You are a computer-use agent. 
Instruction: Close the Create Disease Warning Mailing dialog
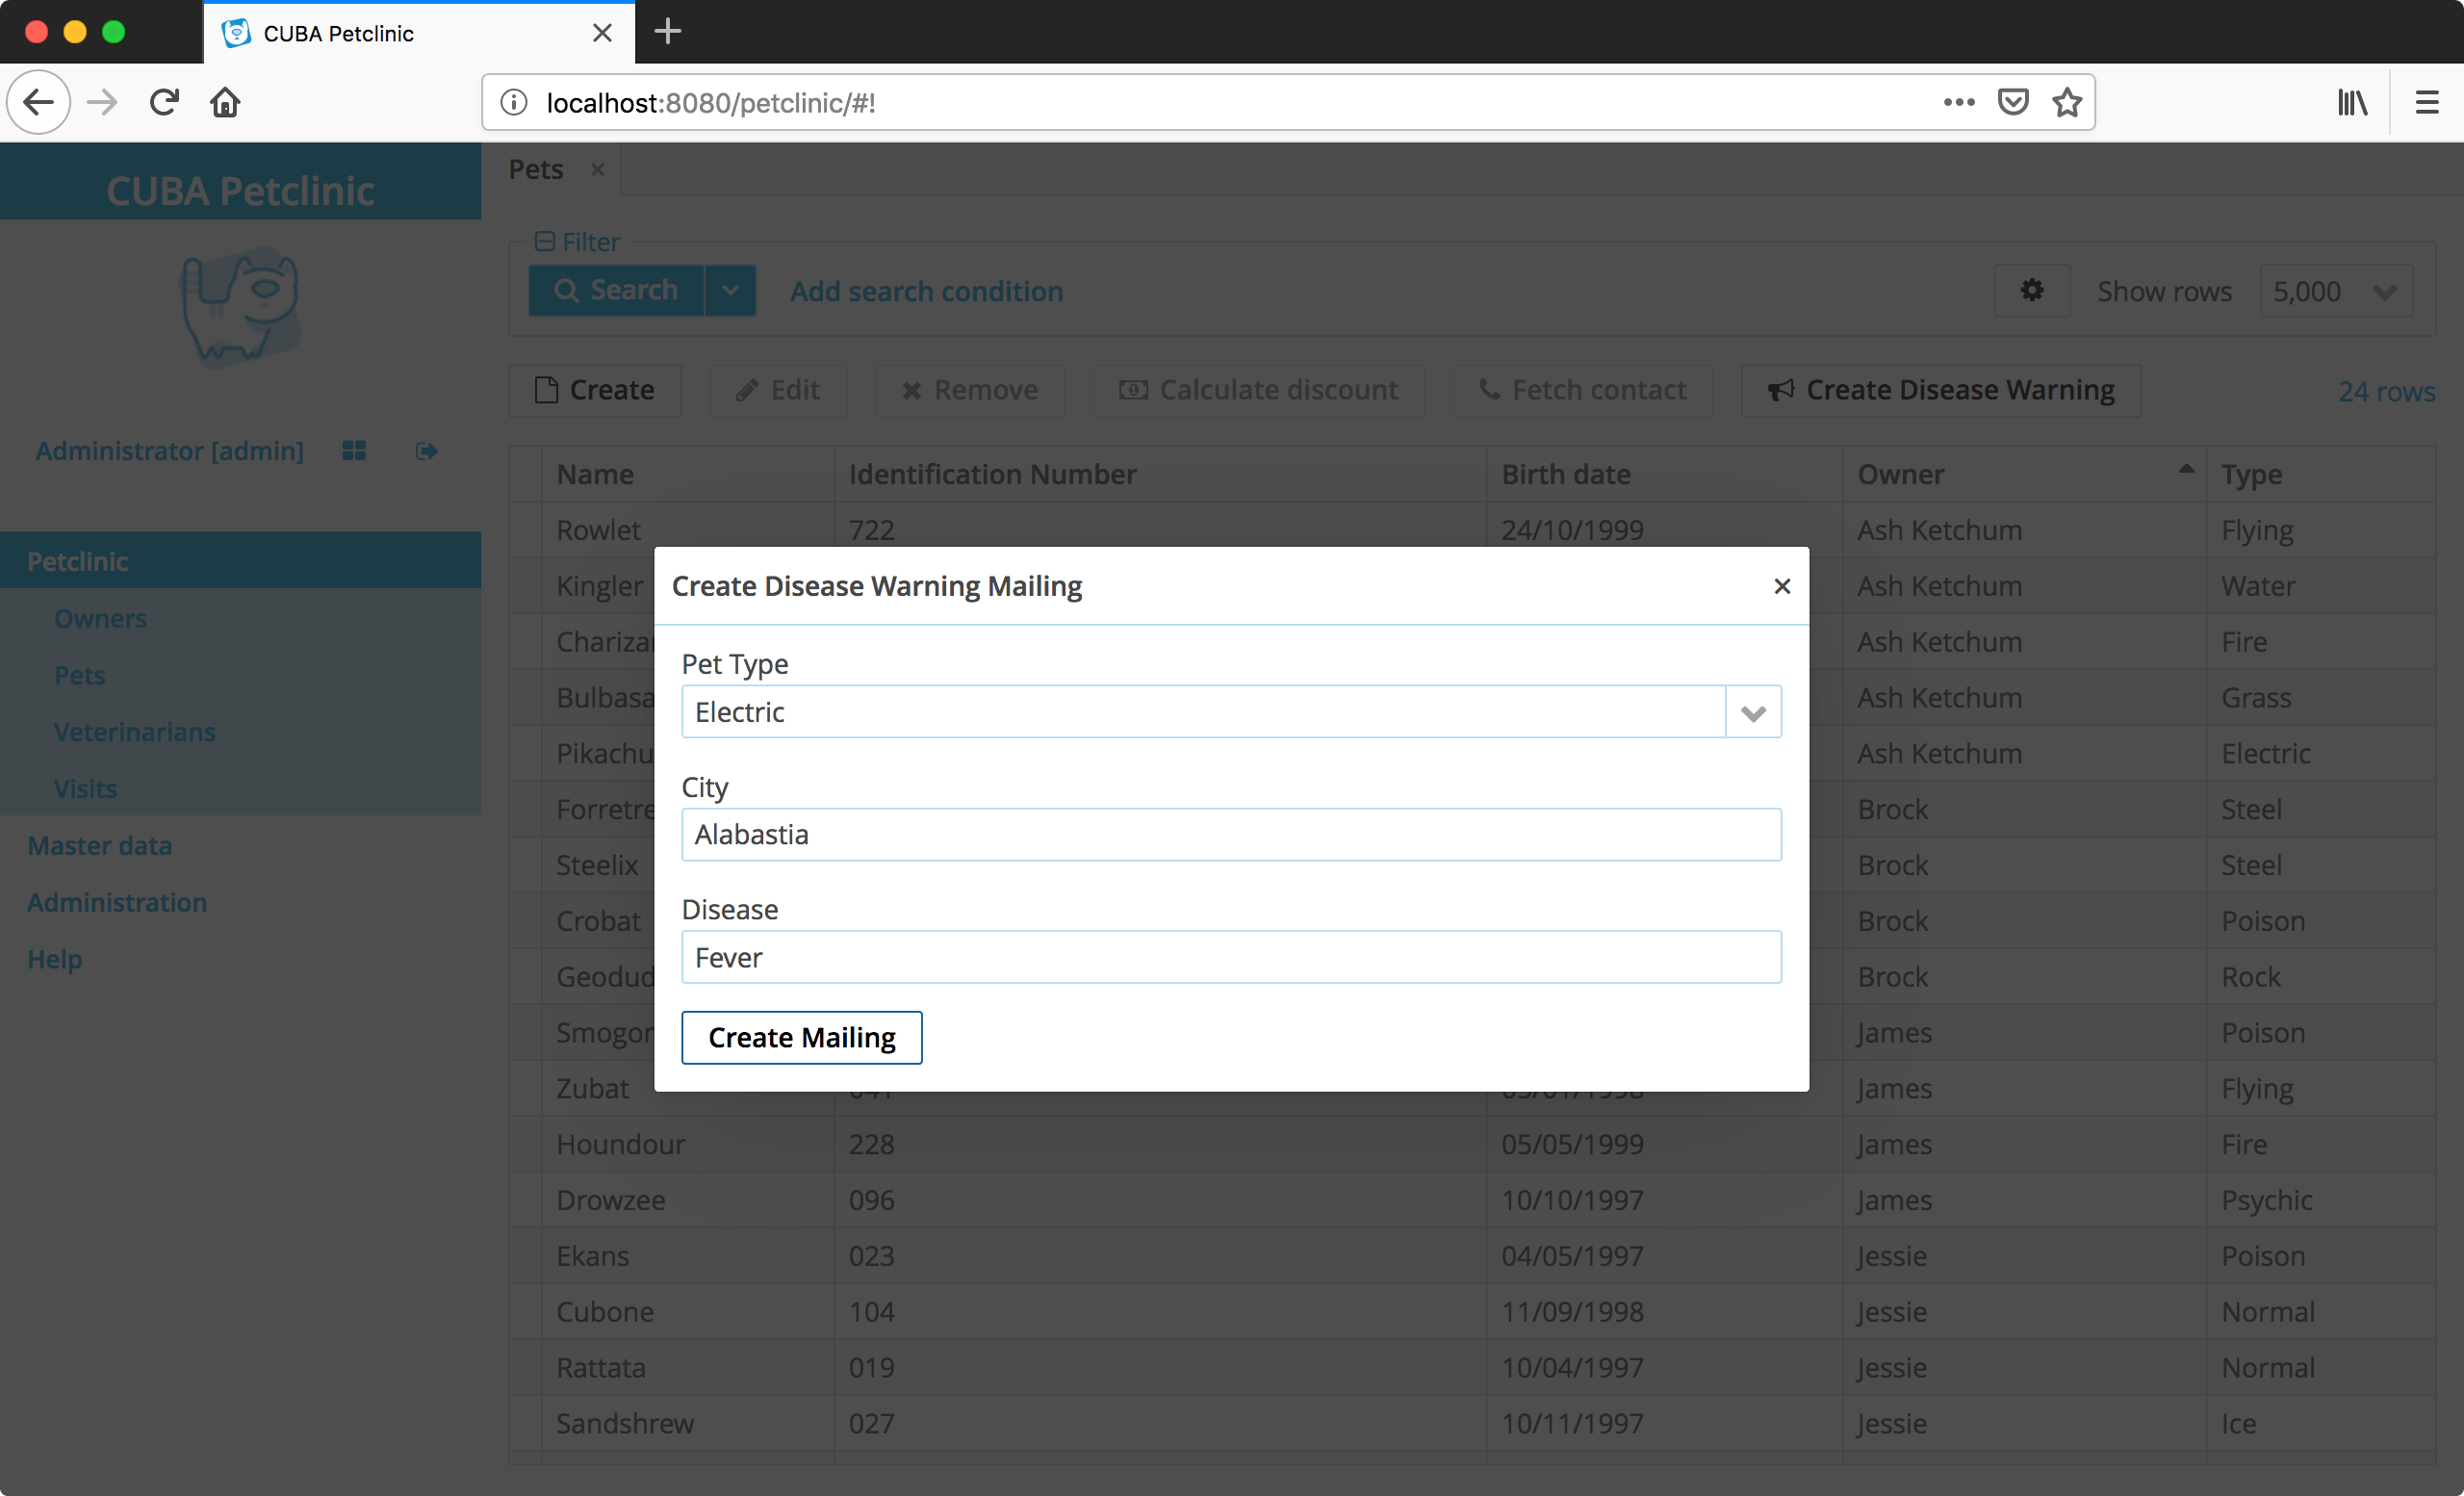point(1781,586)
